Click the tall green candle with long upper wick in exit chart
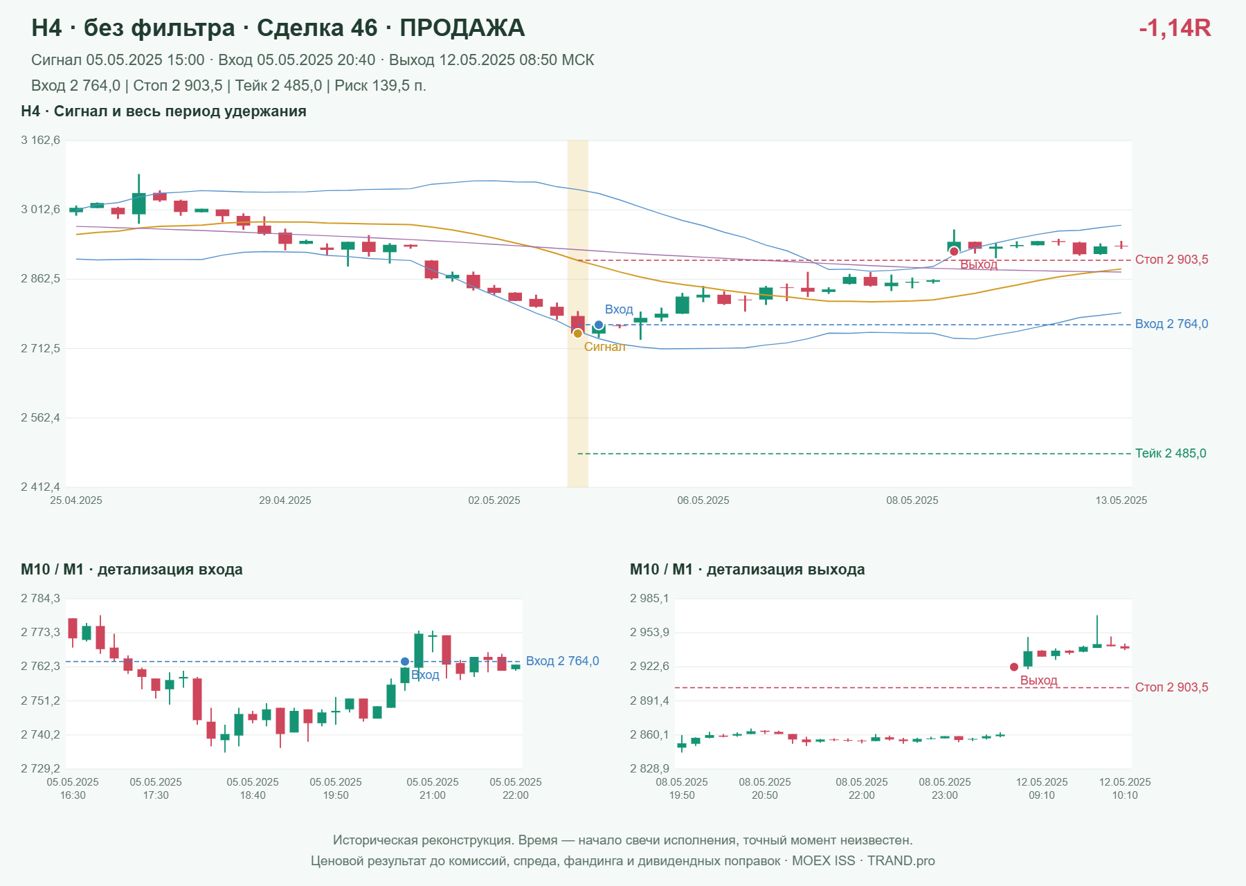Viewport: 1246px width, 886px height. [x=1097, y=631]
